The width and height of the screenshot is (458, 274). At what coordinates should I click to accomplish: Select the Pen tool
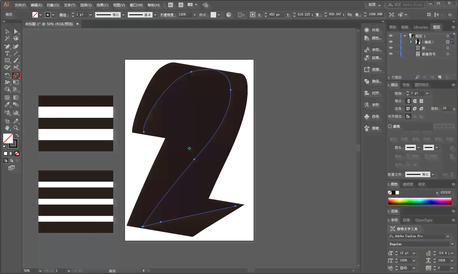[x=7, y=46]
